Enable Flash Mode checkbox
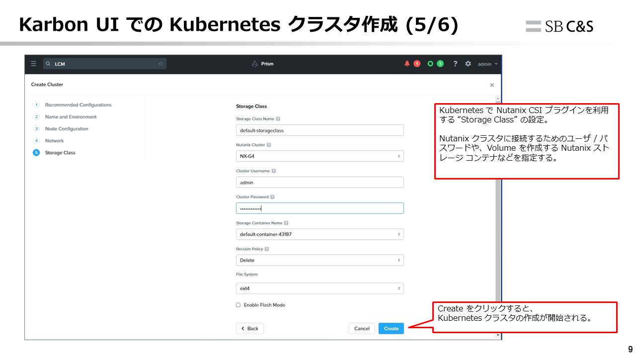The width and height of the screenshot is (636, 357). 238,305
